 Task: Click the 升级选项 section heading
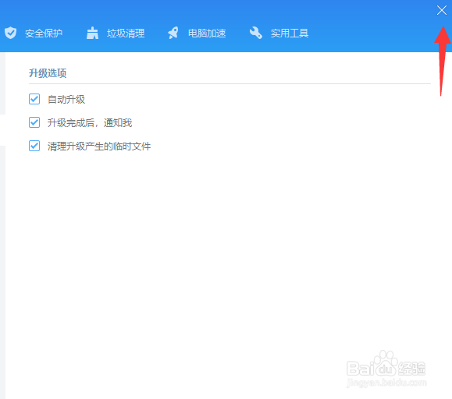[48, 73]
